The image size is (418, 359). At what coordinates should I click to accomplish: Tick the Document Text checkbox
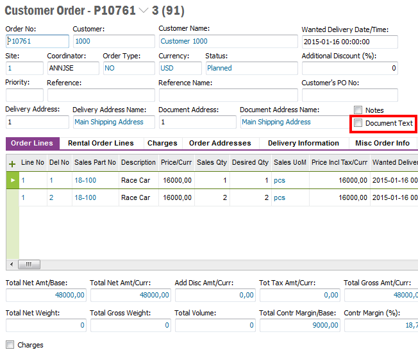click(358, 123)
